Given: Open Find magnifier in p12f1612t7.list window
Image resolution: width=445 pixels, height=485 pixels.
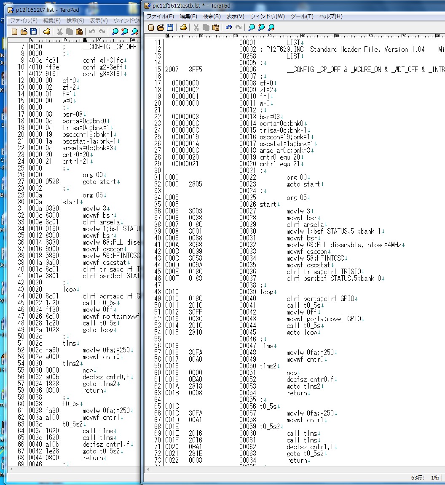Looking at the screenshot, I should click(x=115, y=32).
